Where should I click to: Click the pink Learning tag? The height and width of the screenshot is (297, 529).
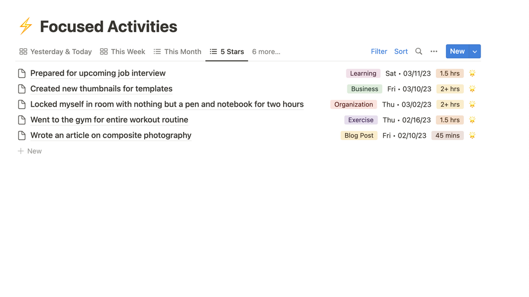[363, 74]
